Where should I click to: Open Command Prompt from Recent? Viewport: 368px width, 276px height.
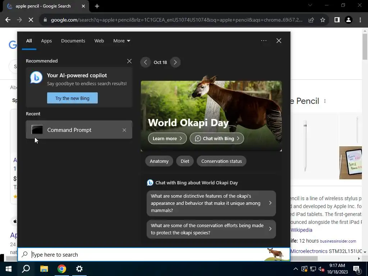coord(79,129)
